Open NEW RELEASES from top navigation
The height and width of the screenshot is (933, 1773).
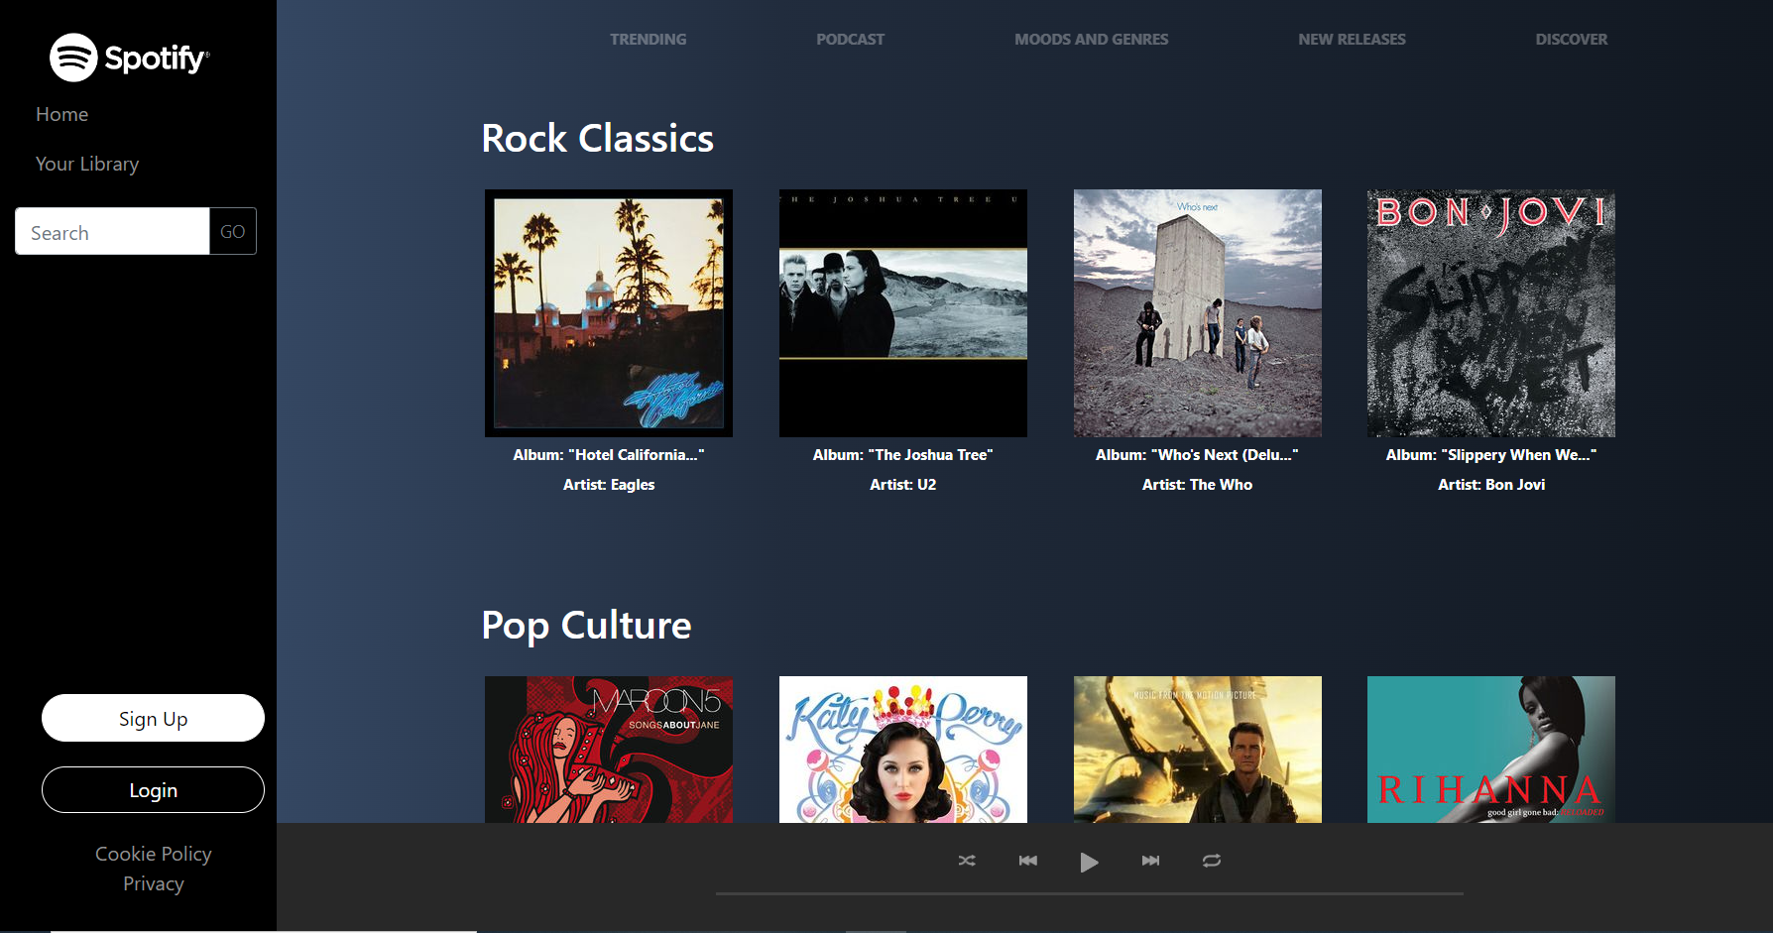pos(1352,39)
